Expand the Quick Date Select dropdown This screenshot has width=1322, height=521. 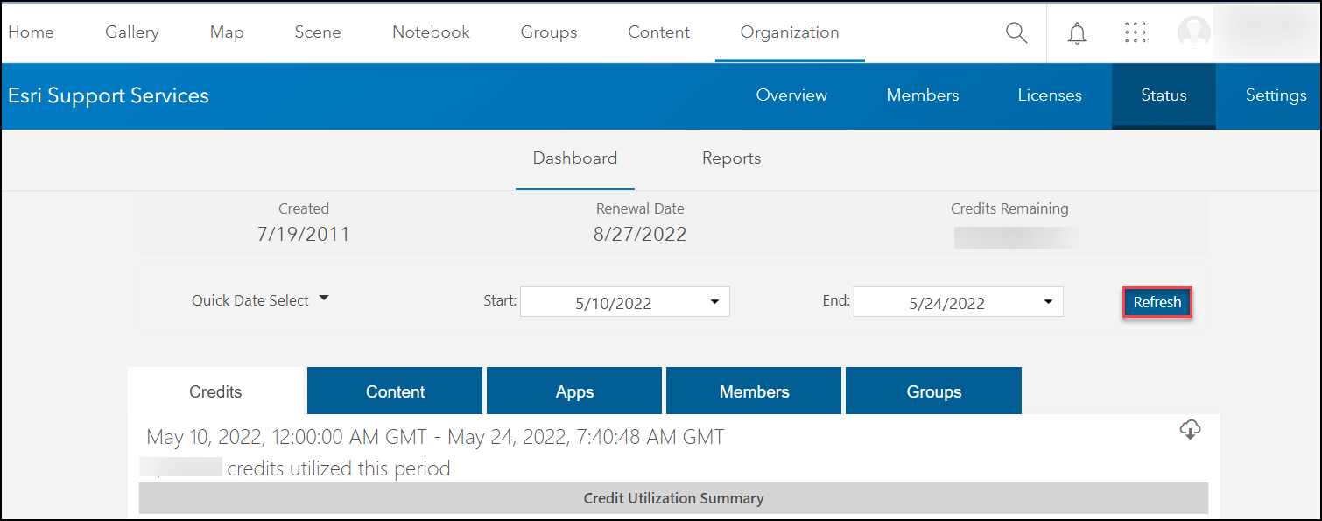[261, 300]
